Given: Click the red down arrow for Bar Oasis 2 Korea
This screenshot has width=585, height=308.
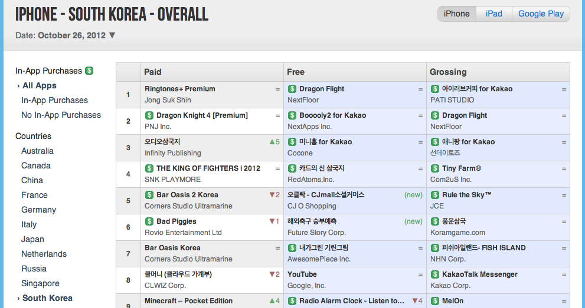Looking at the screenshot, I should (272, 195).
